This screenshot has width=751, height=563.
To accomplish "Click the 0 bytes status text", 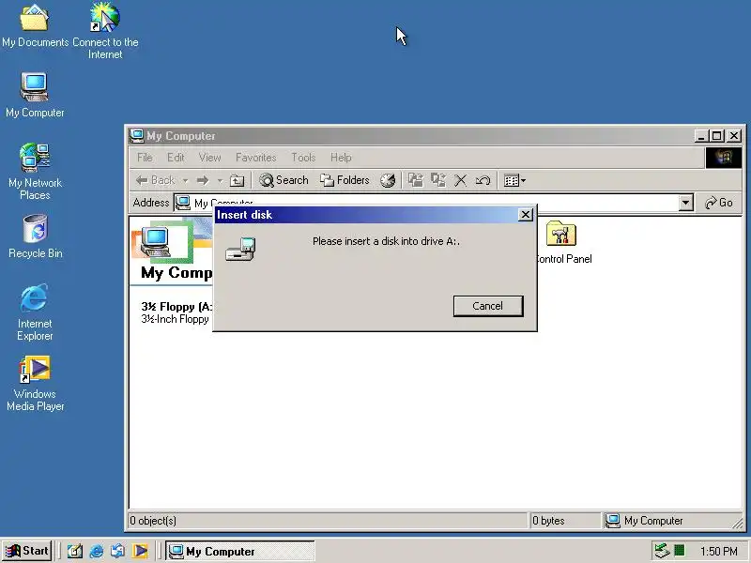I will pos(548,521).
